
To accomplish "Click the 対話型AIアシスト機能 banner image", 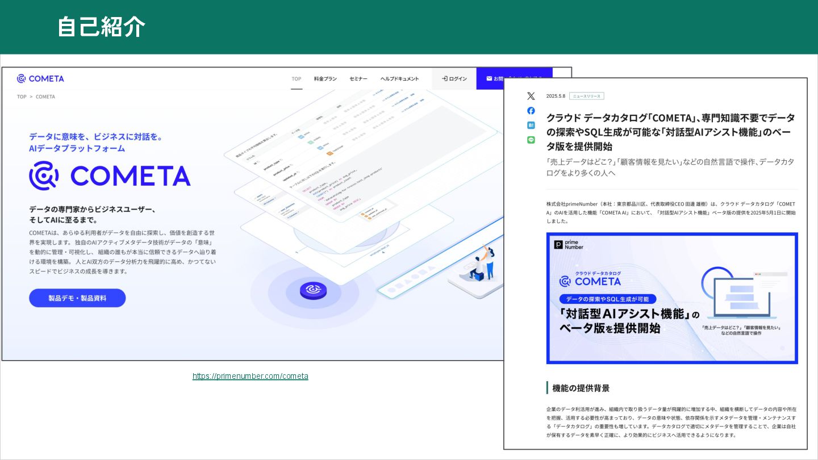I will (672, 298).
